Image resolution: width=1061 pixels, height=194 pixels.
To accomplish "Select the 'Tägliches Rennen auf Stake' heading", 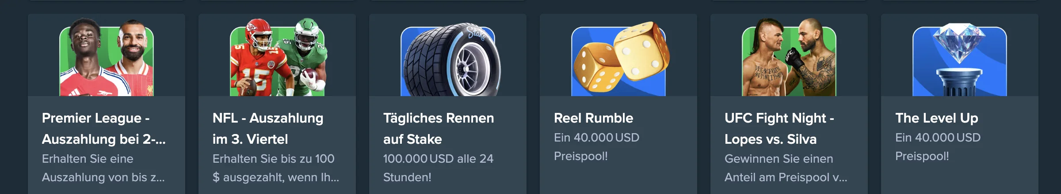I will 439,128.
